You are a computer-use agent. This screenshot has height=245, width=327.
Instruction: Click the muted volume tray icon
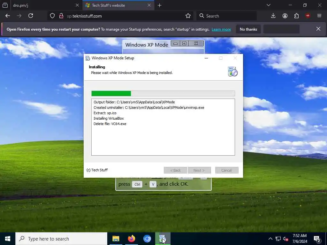point(286,239)
